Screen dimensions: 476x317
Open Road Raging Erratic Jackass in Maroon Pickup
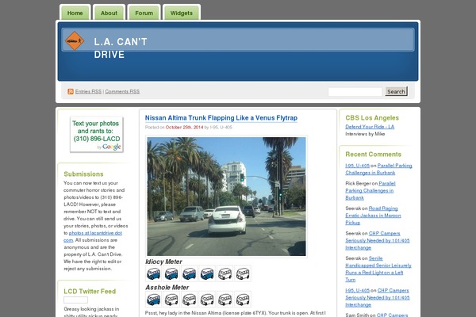point(373,216)
